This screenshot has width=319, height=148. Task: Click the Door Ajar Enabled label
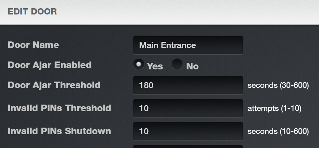point(50,65)
